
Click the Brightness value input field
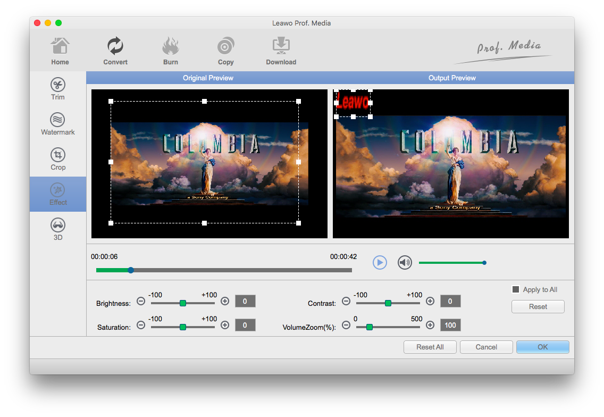coord(245,301)
